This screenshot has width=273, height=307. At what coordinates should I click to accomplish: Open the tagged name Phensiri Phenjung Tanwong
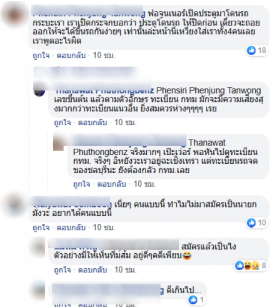coord(209,91)
